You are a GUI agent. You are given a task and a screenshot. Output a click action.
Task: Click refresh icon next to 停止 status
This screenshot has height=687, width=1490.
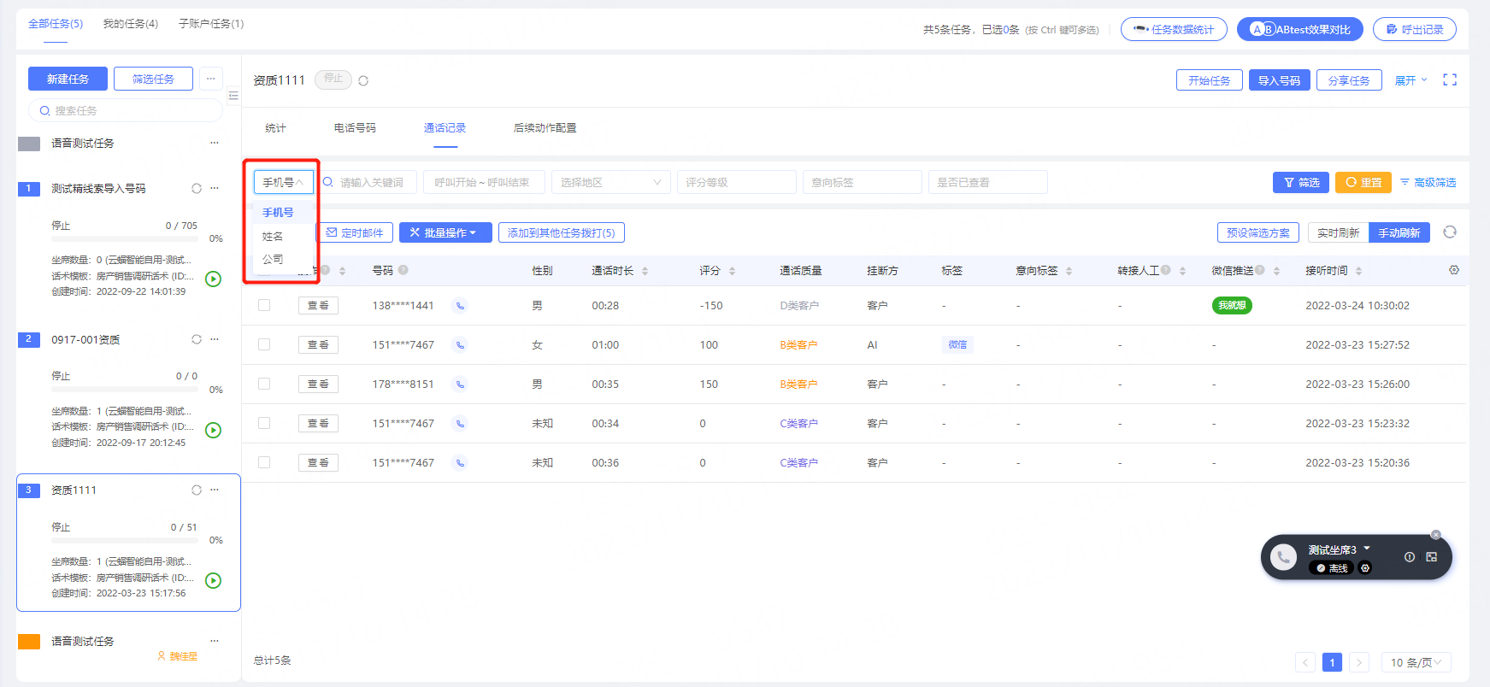pyautogui.click(x=363, y=80)
